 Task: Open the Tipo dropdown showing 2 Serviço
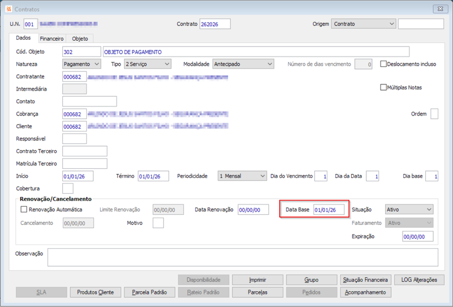(148, 64)
